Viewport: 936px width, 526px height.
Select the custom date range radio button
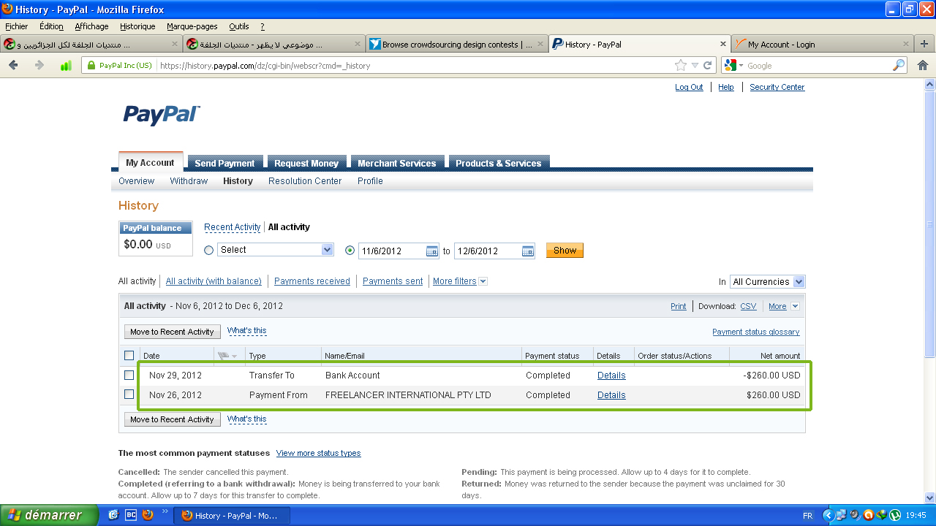(350, 250)
